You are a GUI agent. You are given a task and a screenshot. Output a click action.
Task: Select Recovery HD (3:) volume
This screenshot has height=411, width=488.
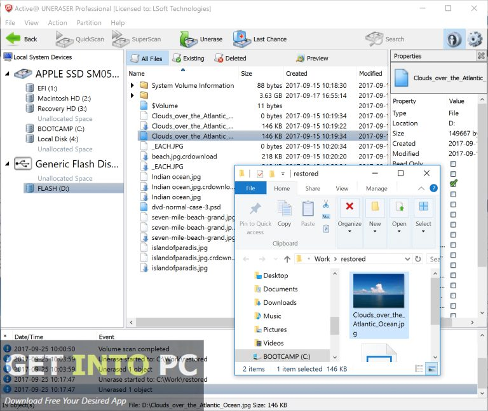(62, 108)
